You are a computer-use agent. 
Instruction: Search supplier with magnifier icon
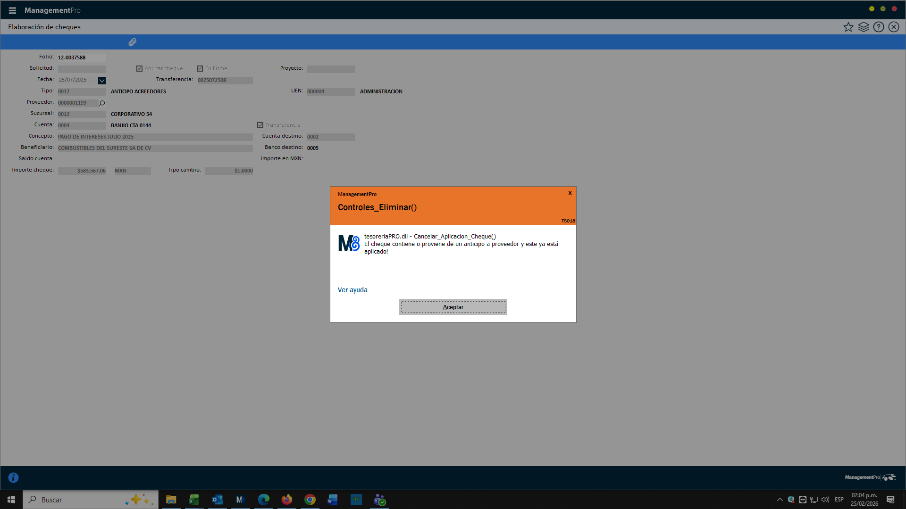[x=102, y=103]
